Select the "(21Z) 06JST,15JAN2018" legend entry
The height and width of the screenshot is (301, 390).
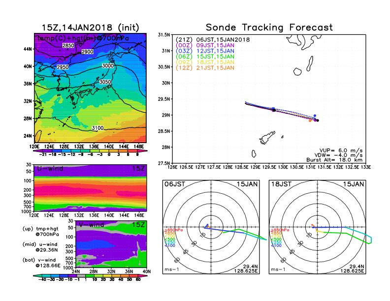click(x=213, y=40)
